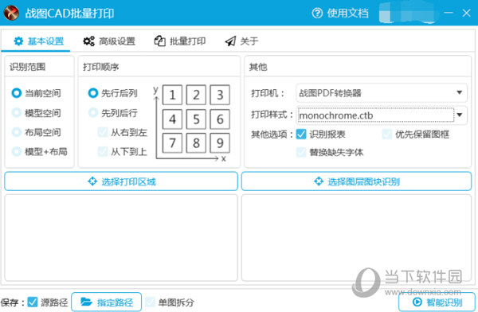Click the 智能识别 button
478x312 pixels.
(x=437, y=302)
